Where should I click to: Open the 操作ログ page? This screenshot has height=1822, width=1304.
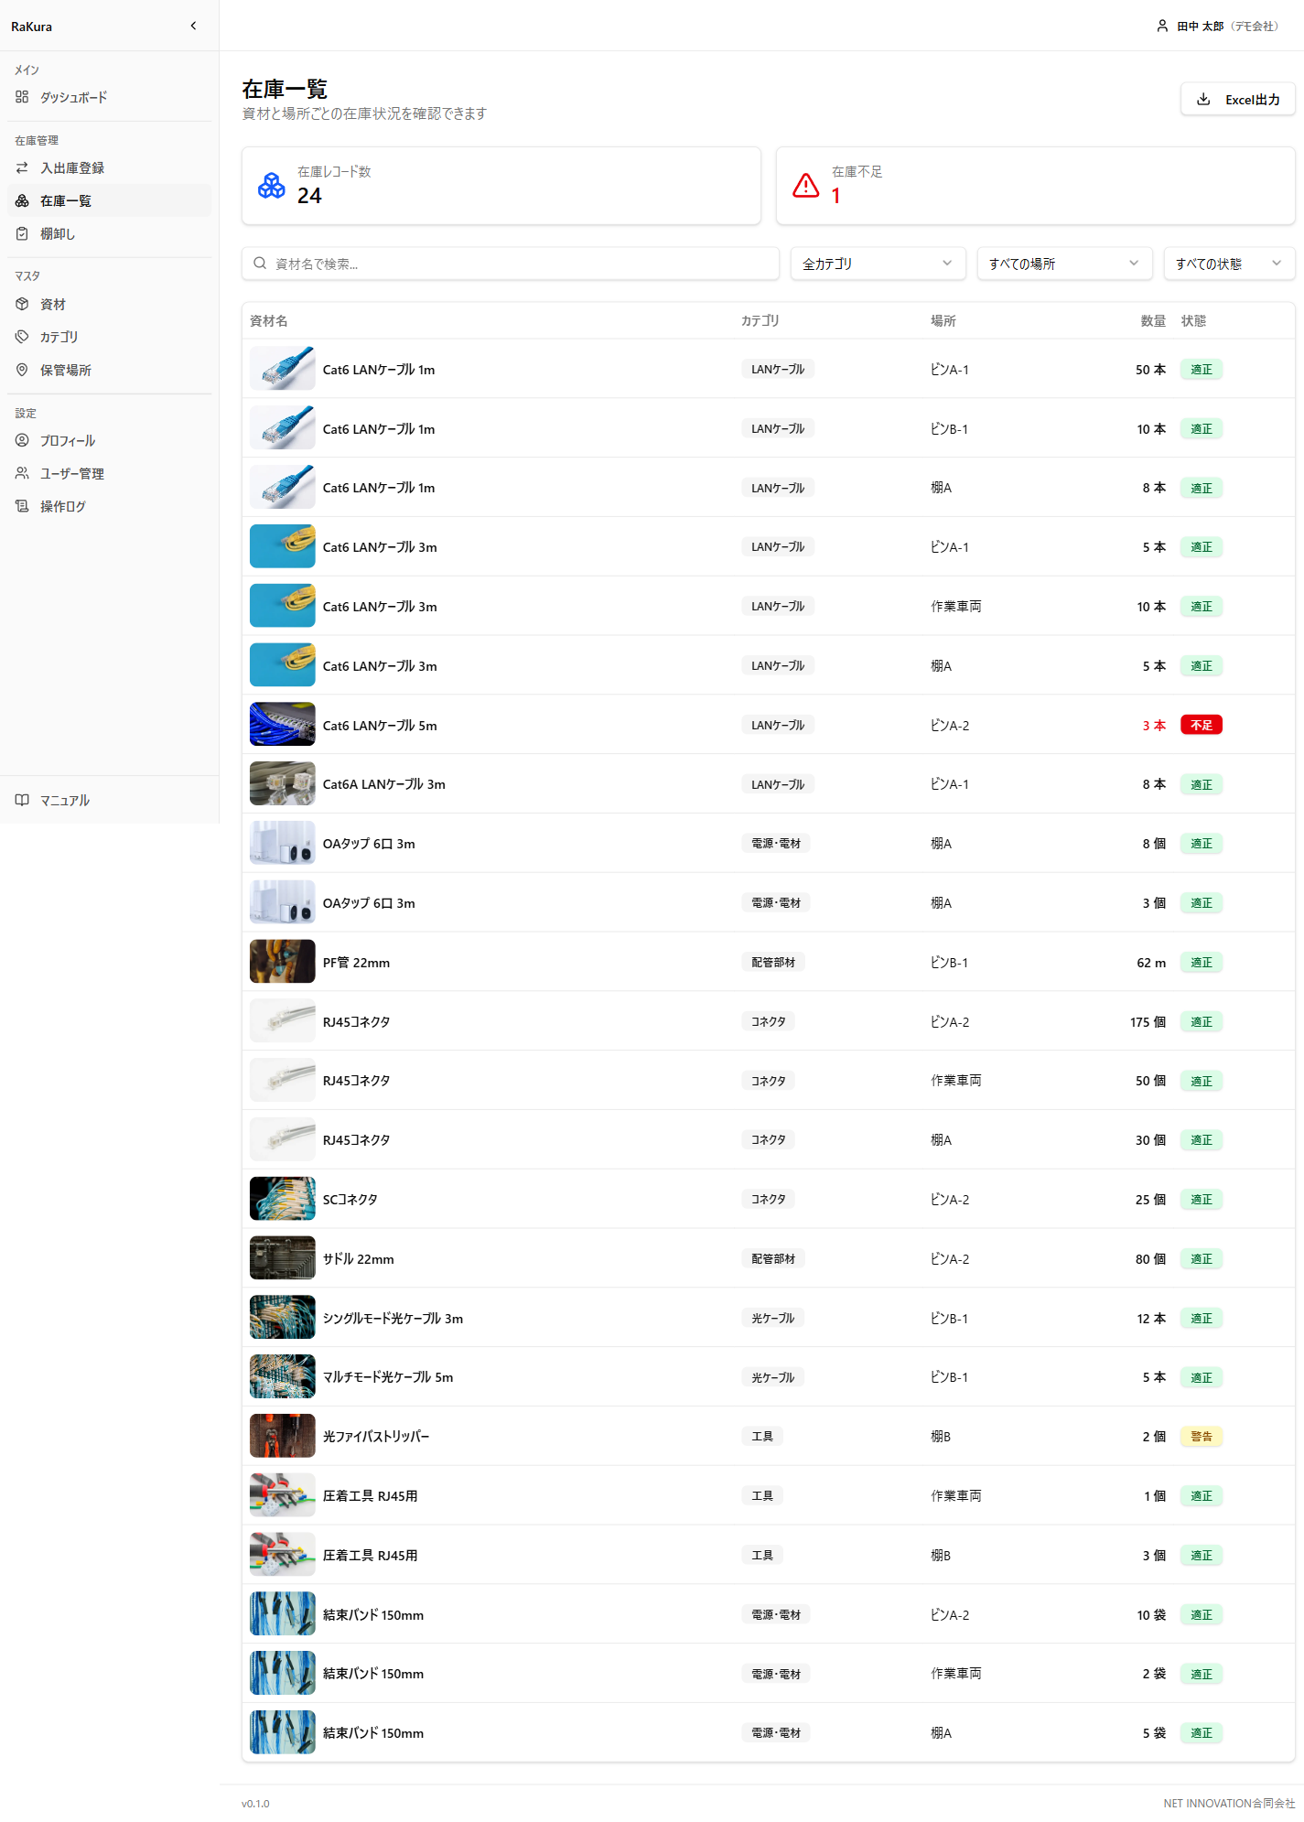[x=109, y=506]
